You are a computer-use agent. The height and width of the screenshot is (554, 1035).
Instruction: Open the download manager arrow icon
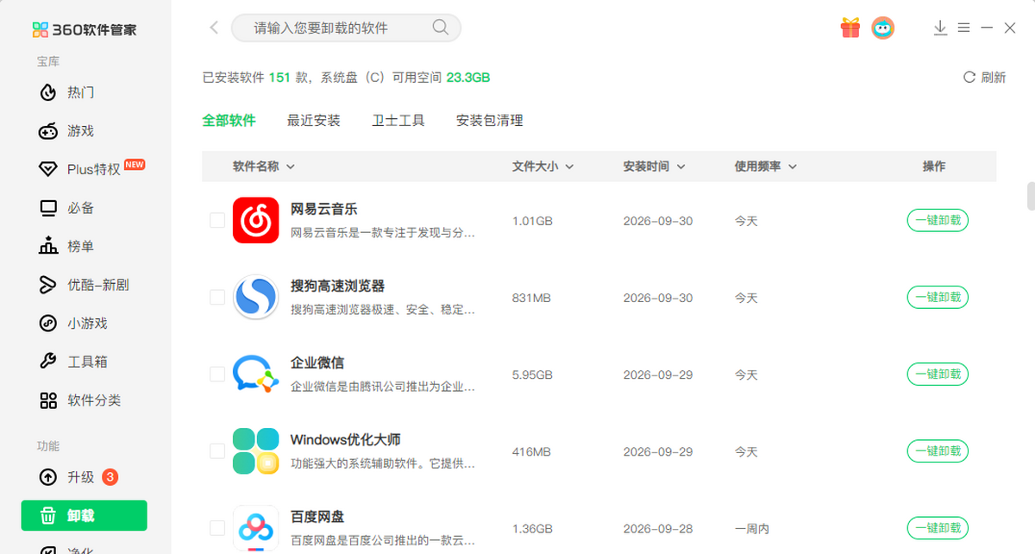940,28
